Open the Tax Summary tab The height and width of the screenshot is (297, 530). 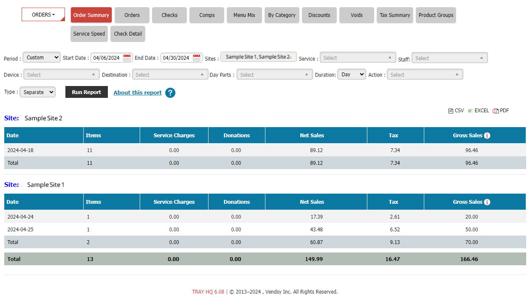coord(395,15)
